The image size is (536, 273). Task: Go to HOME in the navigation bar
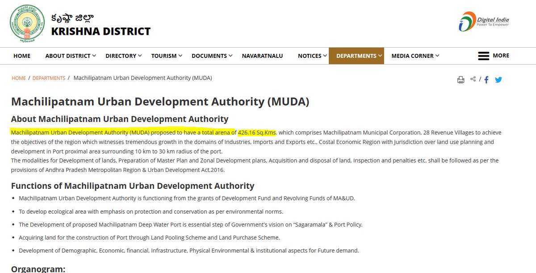pos(22,56)
